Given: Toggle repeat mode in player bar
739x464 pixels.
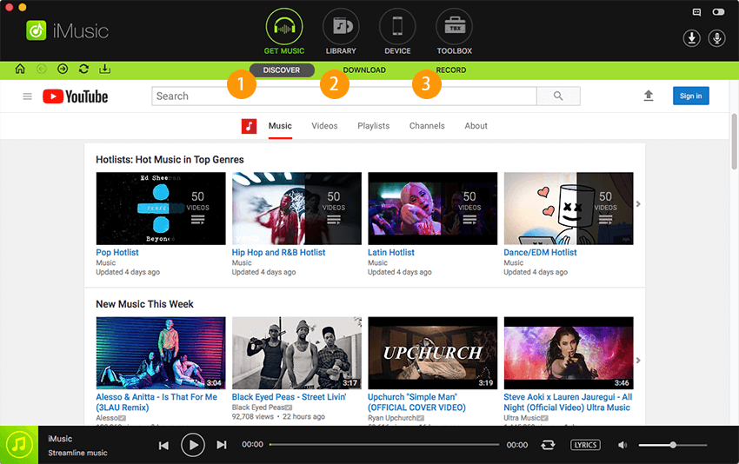Looking at the screenshot, I should point(548,445).
